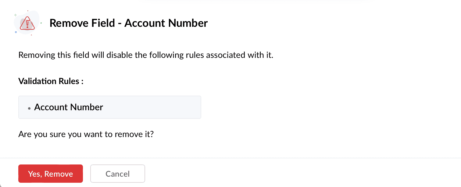
Task: Click the bullet point before Account Number rule
Action: coord(29,108)
